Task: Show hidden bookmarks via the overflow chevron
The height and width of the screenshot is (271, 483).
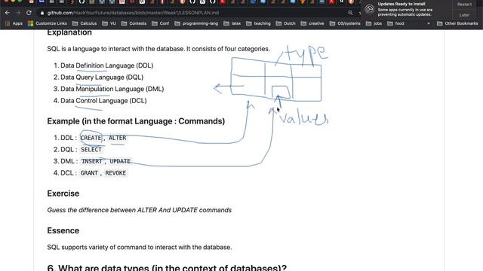Action: click(x=428, y=23)
